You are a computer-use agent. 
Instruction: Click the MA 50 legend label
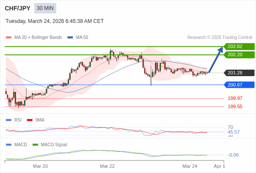coord(82,38)
